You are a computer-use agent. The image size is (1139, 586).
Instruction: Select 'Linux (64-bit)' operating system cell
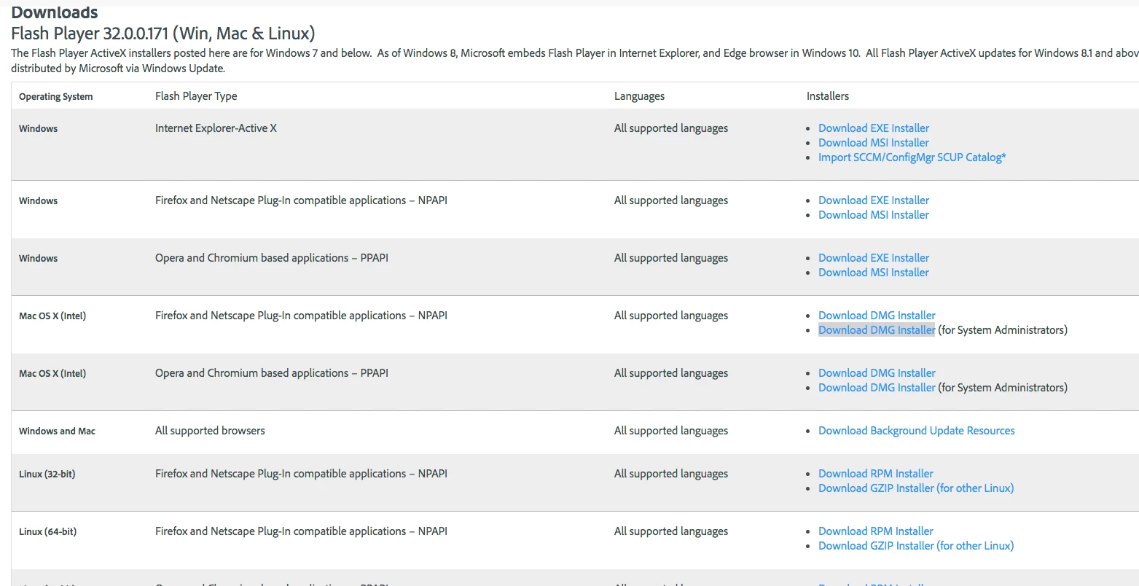47,532
